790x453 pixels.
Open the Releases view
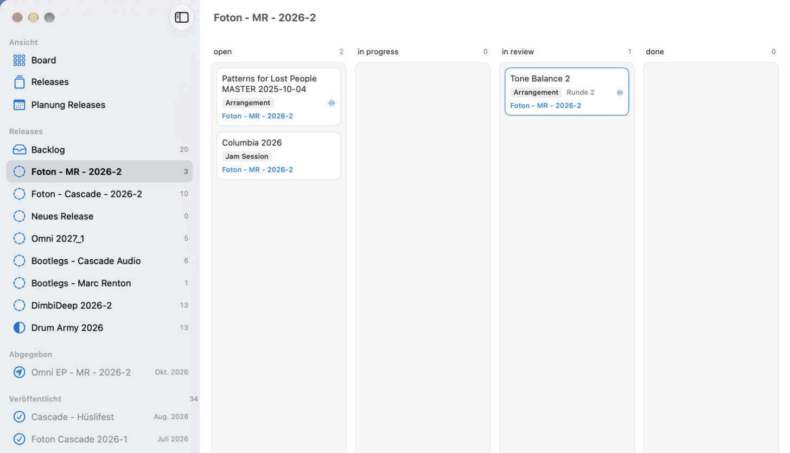pos(99,82)
